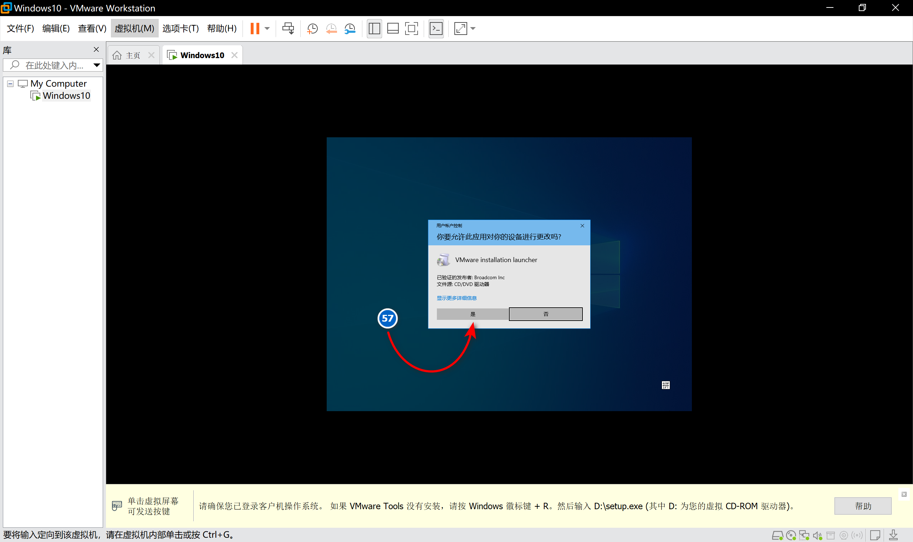Pause the running virtual machine
This screenshot has height=542, width=913.
click(x=255, y=29)
